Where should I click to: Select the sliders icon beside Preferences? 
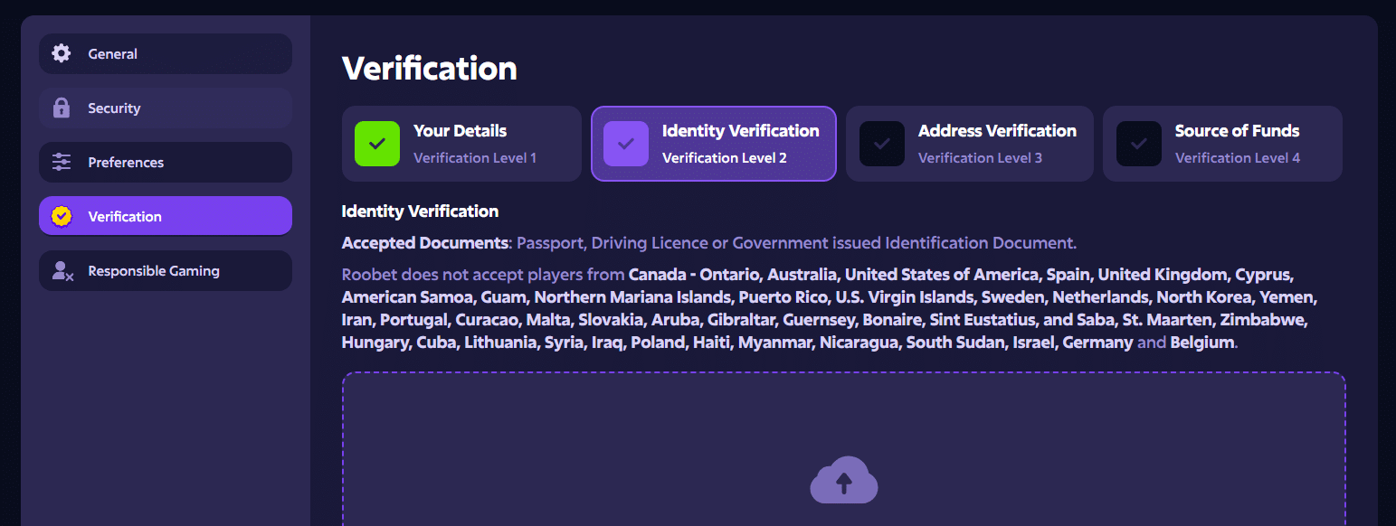coord(60,162)
